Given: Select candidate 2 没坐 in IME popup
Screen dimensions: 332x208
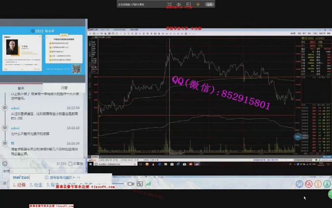Looking at the screenshot, I should click(x=36, y=184).
